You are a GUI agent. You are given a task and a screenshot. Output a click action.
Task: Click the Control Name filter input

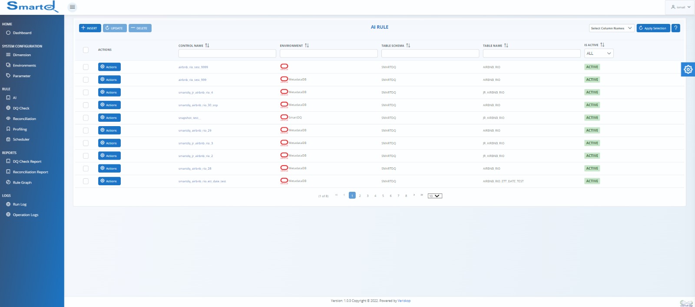click(x=227, y=53)
